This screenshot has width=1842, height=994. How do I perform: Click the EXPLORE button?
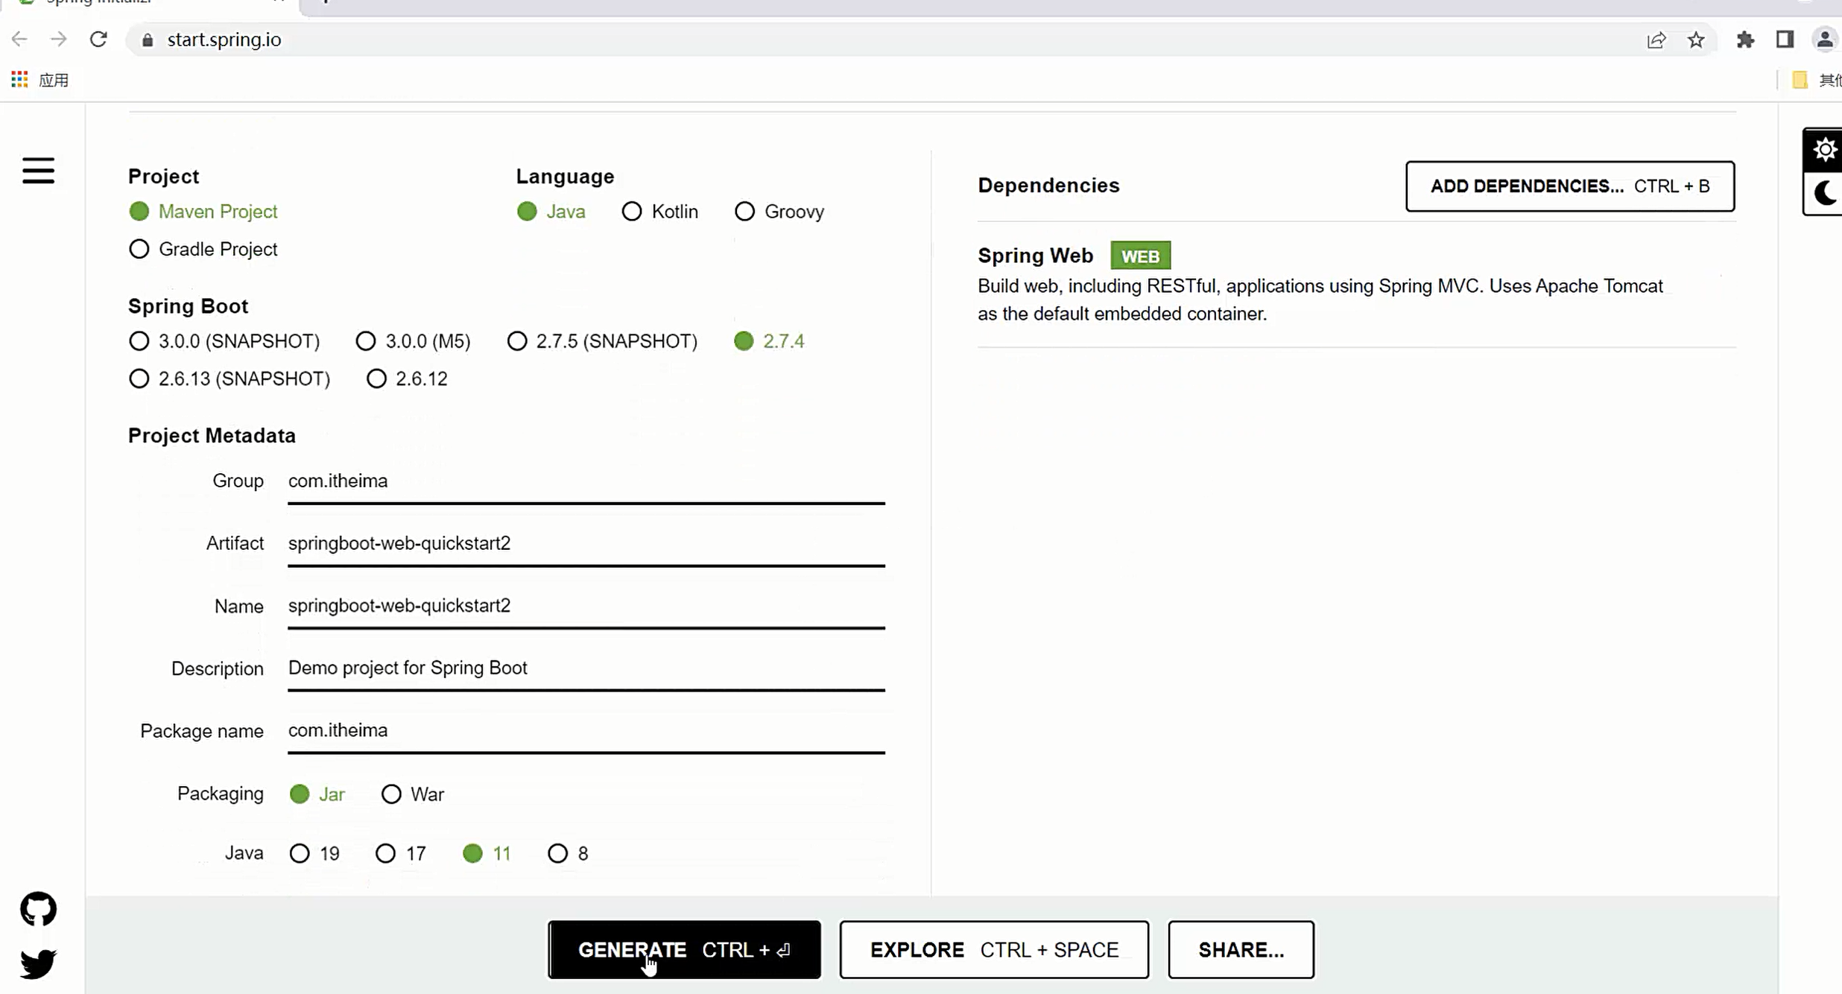(994, 949)
